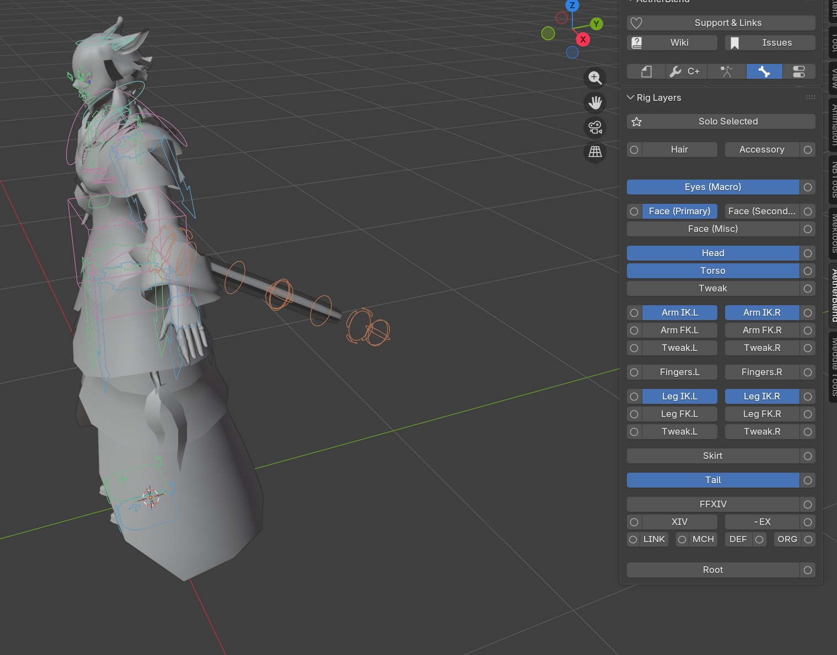Viewport: 837px width, 655px height.
Task: Collapse the Rig Layers panel
Action: (x=631, y=98)
